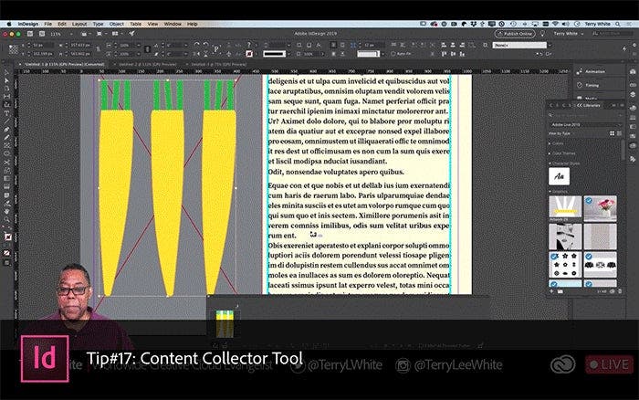Image resolution: width=639 pixels, height=400 pixels.
Task: Open the Object menu
Action: (x=118, y=23)
